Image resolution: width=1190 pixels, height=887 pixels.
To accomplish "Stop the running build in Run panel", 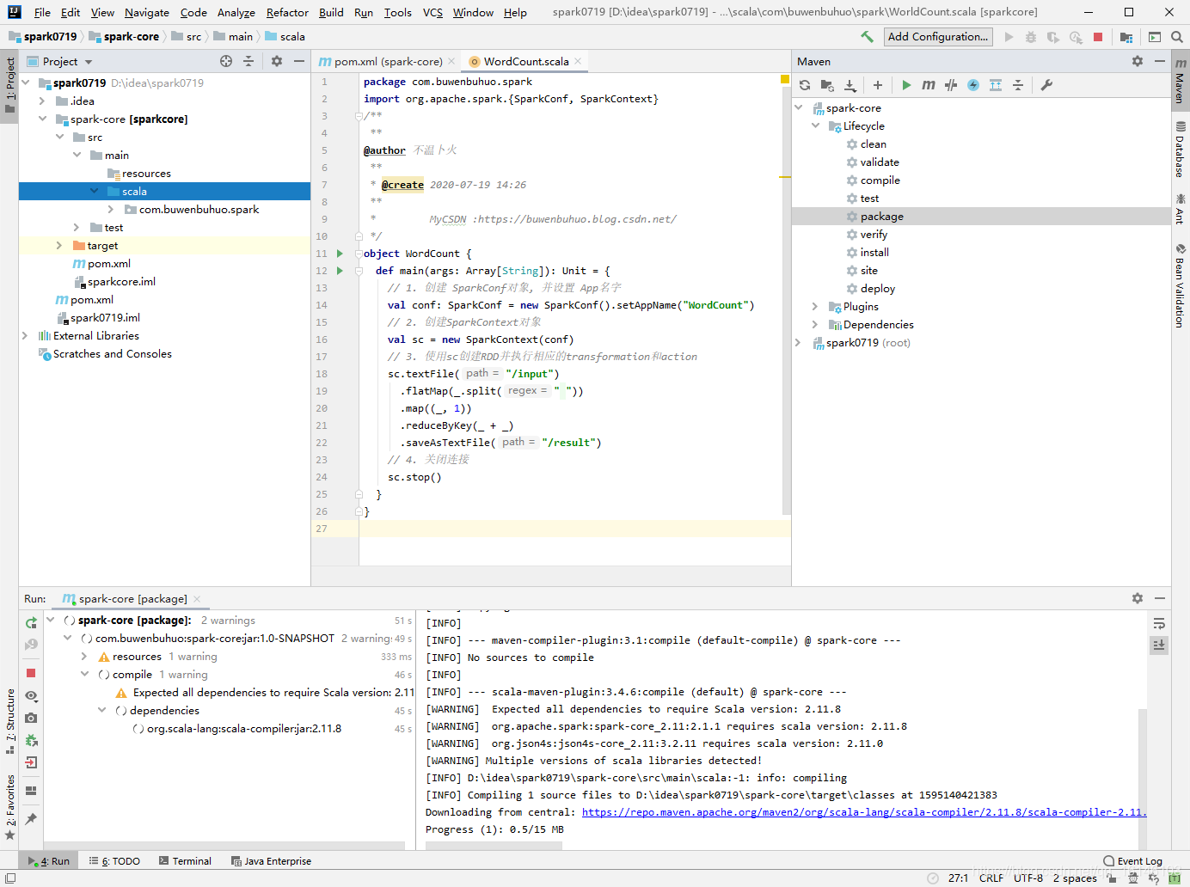I will tap(31, 673).
